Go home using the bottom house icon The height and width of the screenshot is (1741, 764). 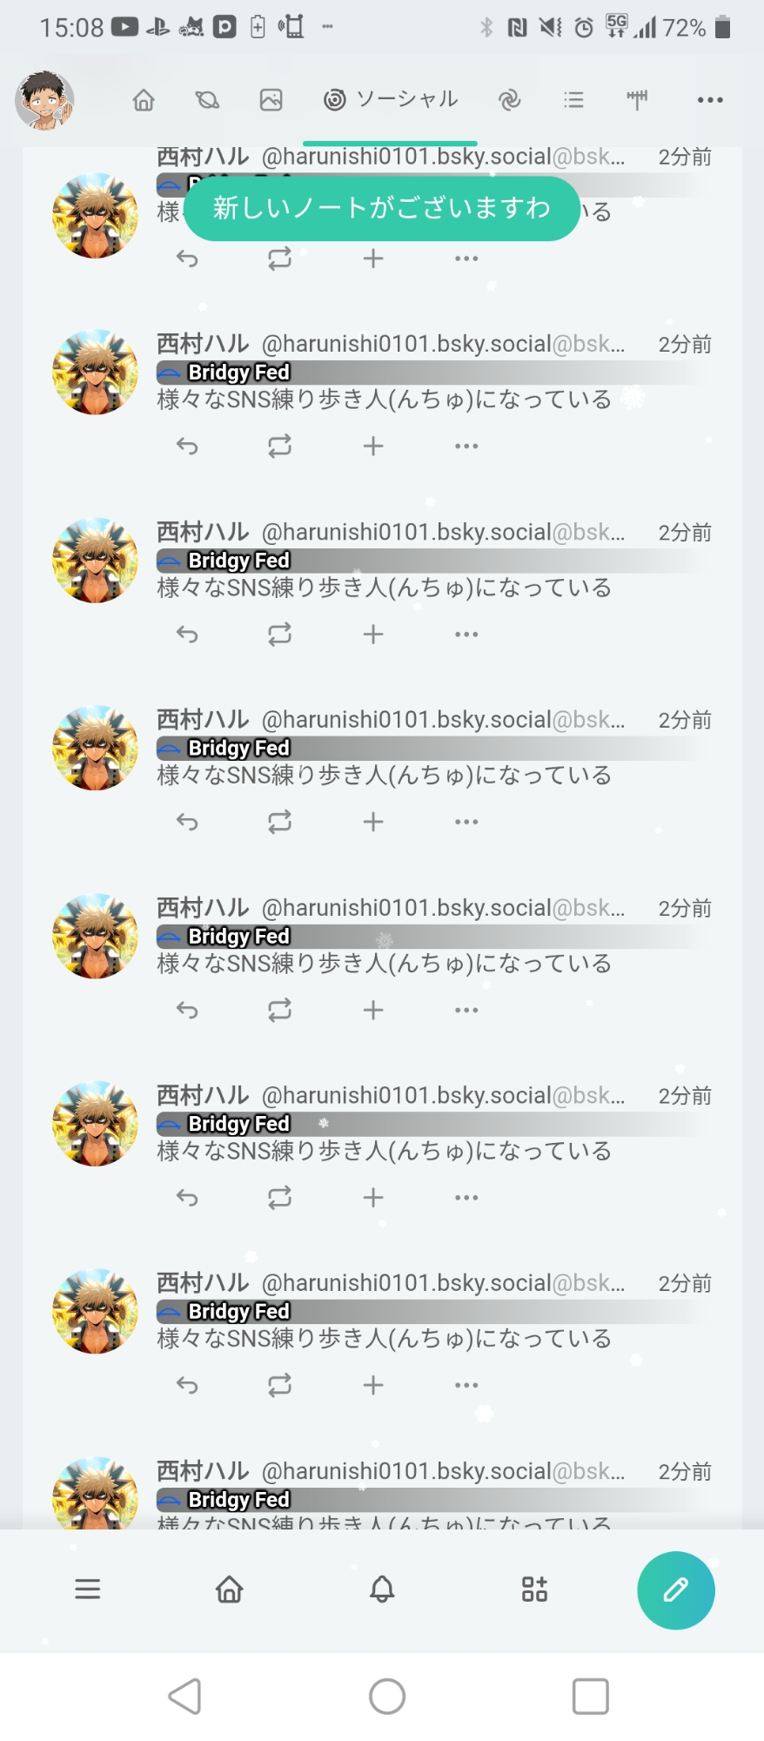pyautogui.click(x=230, y=1590)
